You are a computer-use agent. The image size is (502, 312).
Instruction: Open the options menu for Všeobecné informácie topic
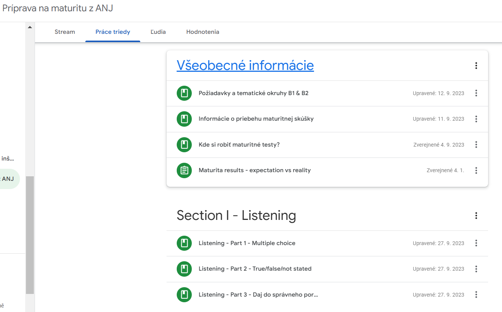coord(476,65)
